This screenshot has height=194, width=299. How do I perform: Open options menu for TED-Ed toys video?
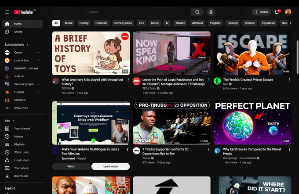tap(128, 80)
